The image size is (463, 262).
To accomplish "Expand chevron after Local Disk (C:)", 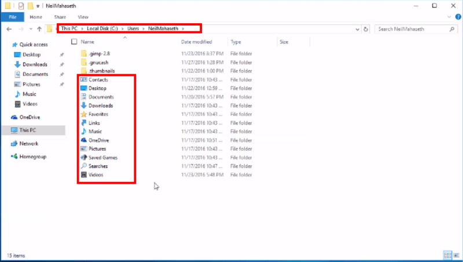I will point(123,28).
